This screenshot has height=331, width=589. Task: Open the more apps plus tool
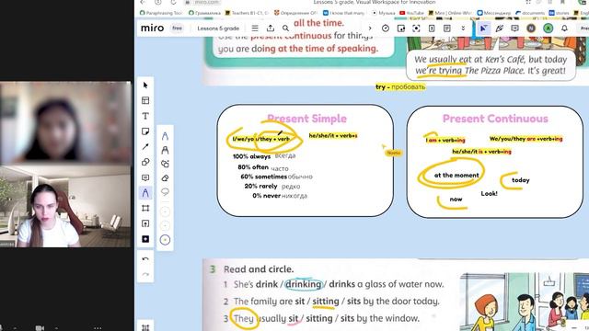click(x=145, y=239)
